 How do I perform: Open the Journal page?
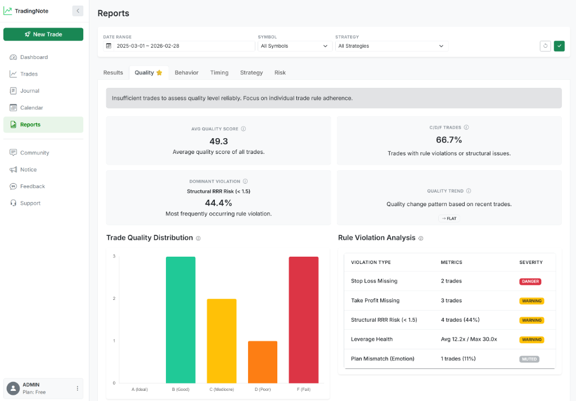click(43, 91)
